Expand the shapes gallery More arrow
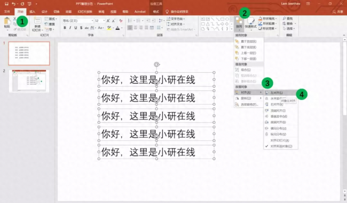The image size is (347, 203). [232, 29]
